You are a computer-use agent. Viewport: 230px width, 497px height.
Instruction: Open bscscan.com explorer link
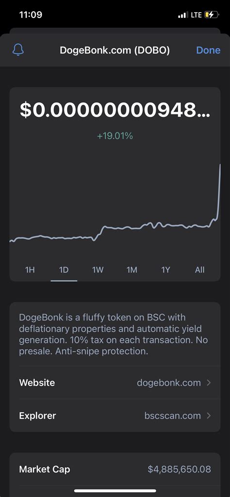(x=173, y=416)
